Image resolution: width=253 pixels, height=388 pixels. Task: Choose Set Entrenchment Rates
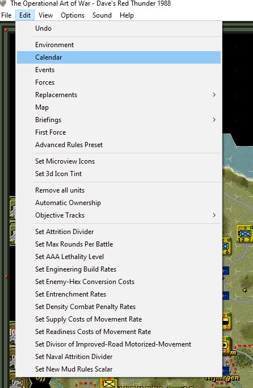click(x=119, y=294)
